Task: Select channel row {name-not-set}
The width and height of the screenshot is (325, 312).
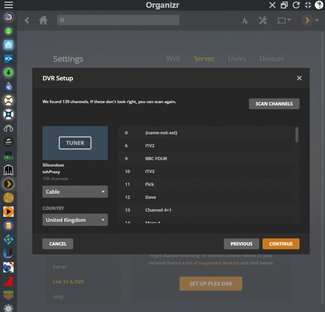Action: [x=206, y=133]
